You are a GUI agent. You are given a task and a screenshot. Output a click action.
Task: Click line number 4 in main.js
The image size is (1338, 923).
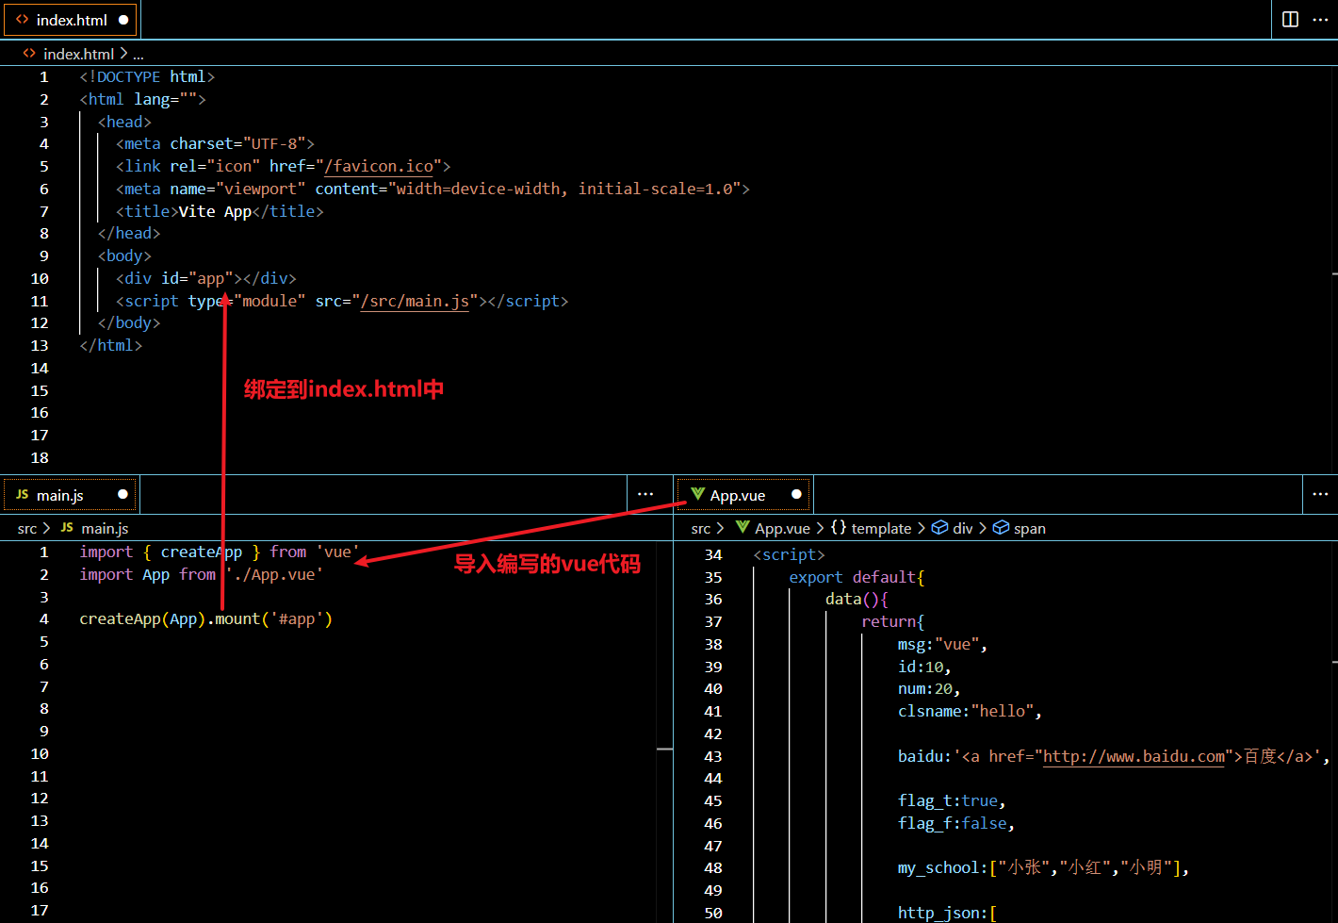pos(43,619)
